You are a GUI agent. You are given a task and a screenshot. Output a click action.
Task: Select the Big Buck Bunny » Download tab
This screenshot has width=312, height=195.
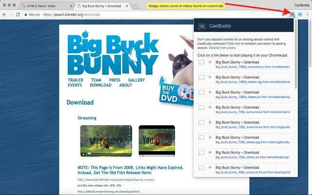pos(102,6)
